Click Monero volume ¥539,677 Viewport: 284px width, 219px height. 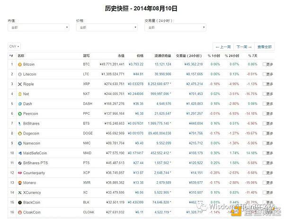pos(196,183)
